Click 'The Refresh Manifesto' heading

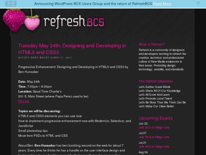(x=156, y=81)
